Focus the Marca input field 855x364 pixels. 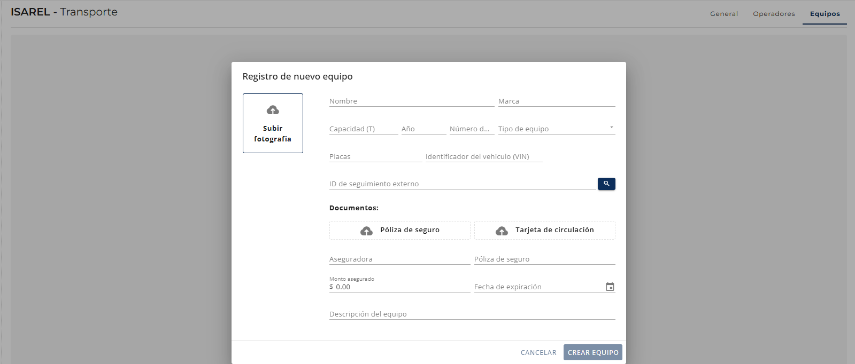557,101
